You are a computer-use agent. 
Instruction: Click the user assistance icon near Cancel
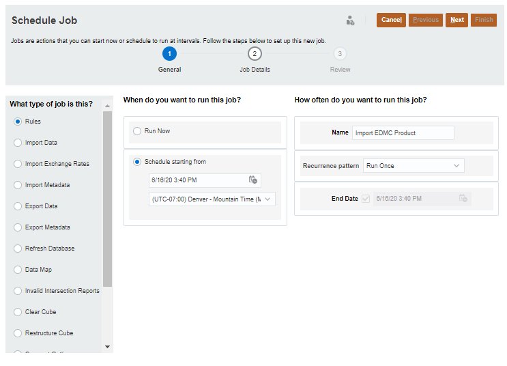tap(350, 20)
